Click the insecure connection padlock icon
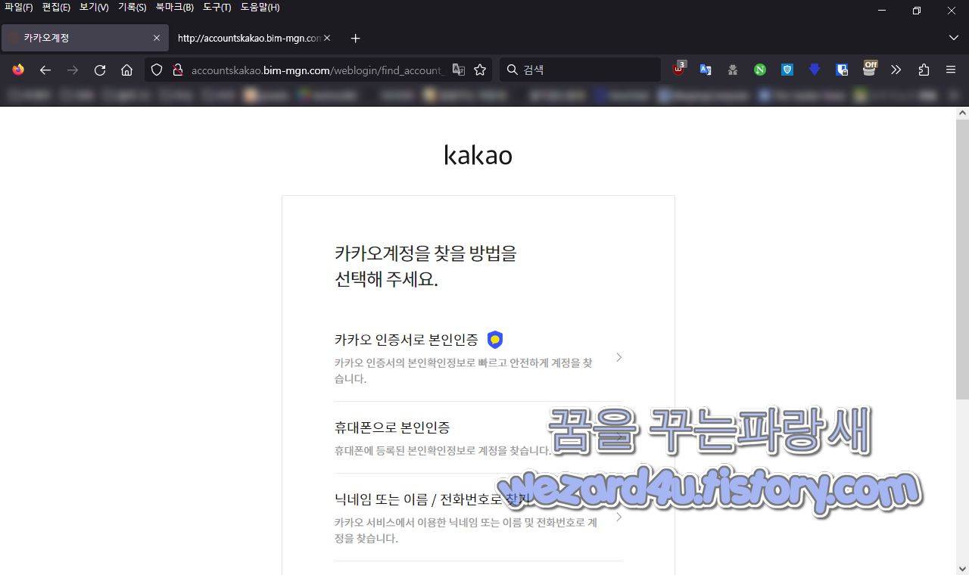Screen dimensions: 969x575 pos(178,70)
